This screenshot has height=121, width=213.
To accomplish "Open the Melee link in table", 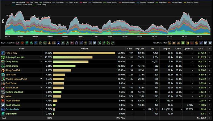I will 8,96.
